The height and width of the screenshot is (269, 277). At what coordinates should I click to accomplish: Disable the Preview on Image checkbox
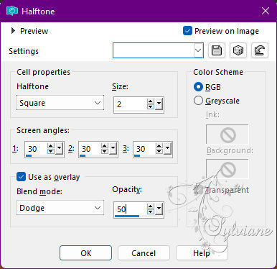(187, 31)
